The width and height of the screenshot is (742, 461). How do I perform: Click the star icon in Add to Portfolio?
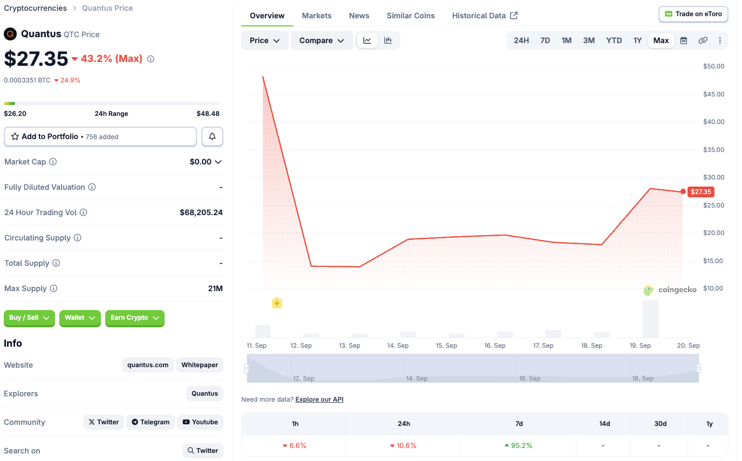pyautogui.click(x=15, y=136)
